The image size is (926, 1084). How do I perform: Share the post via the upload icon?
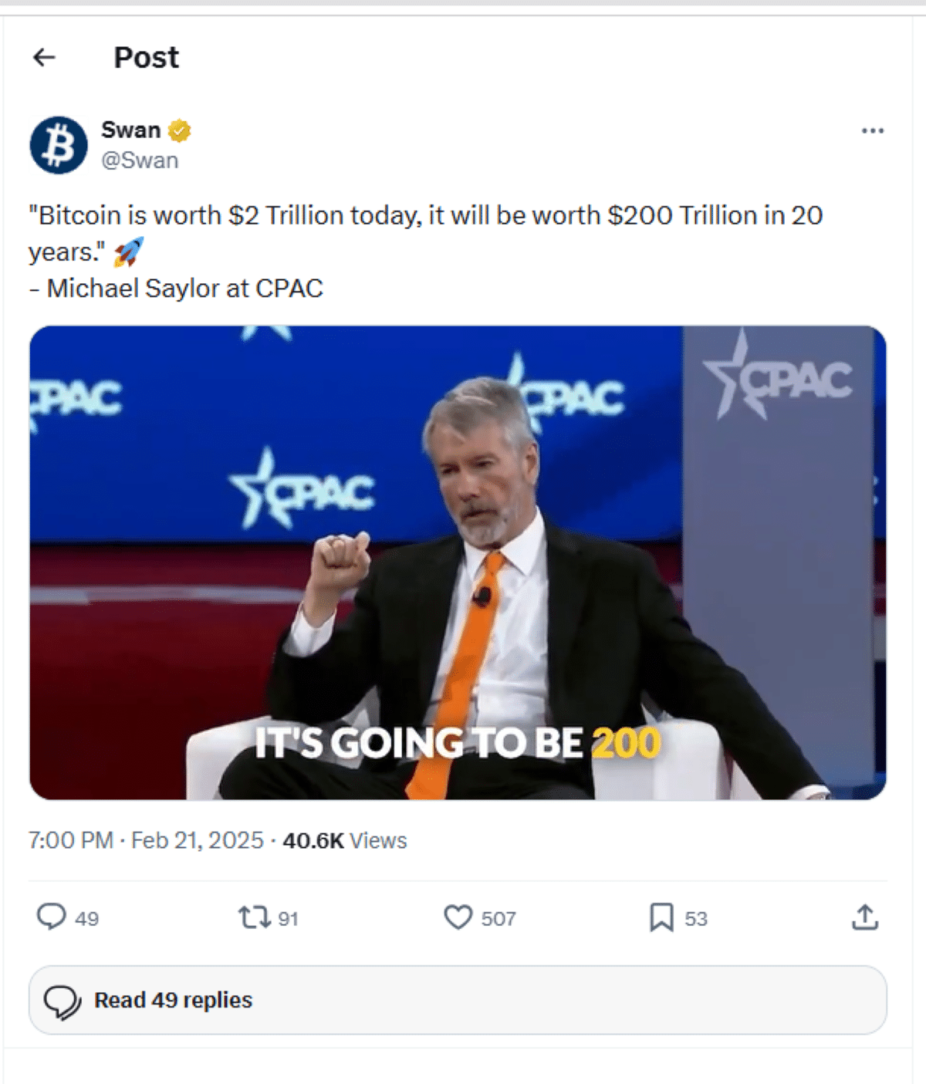(x=865, y=917)
